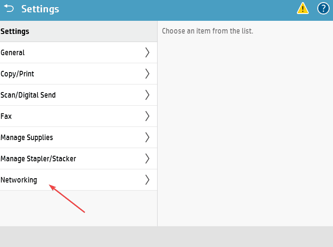Open the Networking settings
The width and height of the screenshot is (333, 247).
[x=19, y=180]
